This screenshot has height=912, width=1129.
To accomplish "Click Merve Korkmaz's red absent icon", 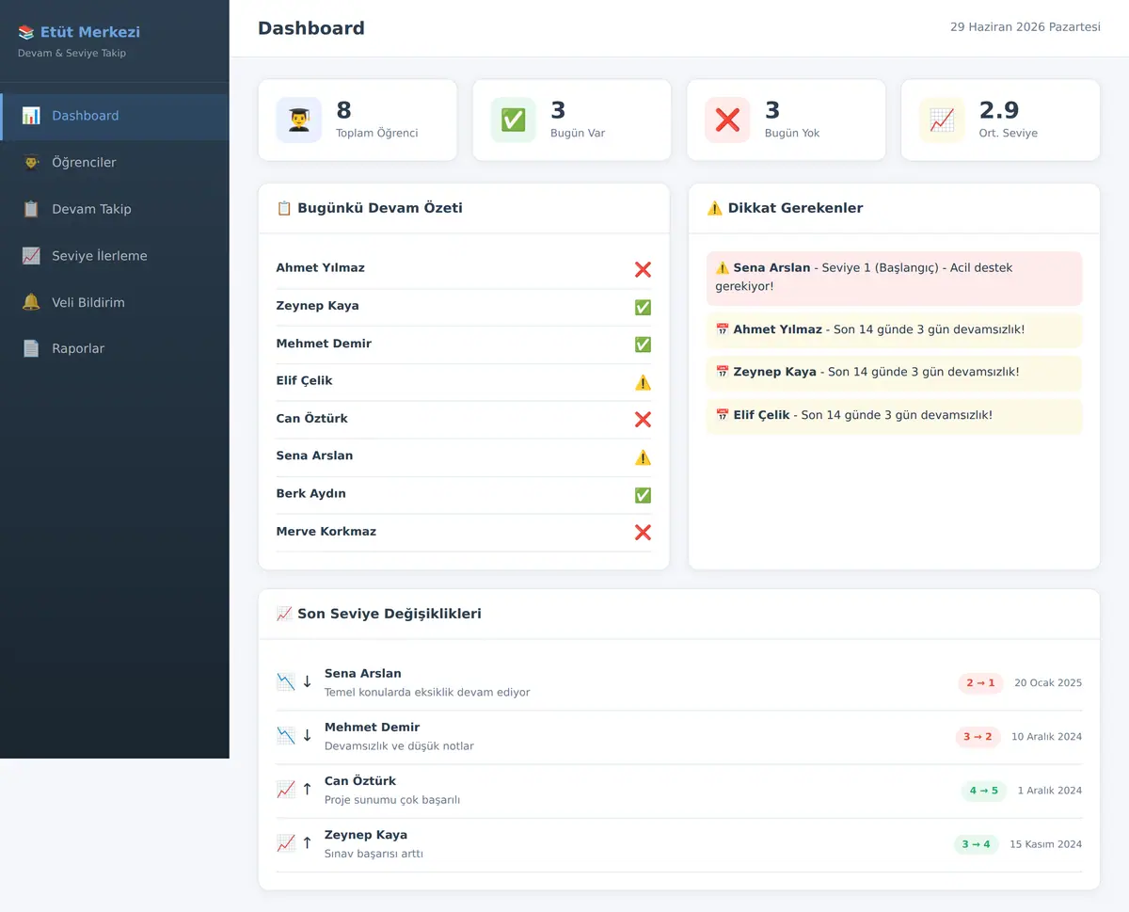I will (x=643, y=533).
